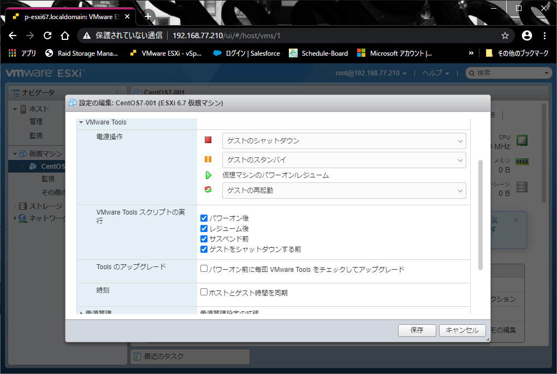The width and height of the screenshot is (557, 374).
Task: Click the address bar URL
Action: [226, 35]
